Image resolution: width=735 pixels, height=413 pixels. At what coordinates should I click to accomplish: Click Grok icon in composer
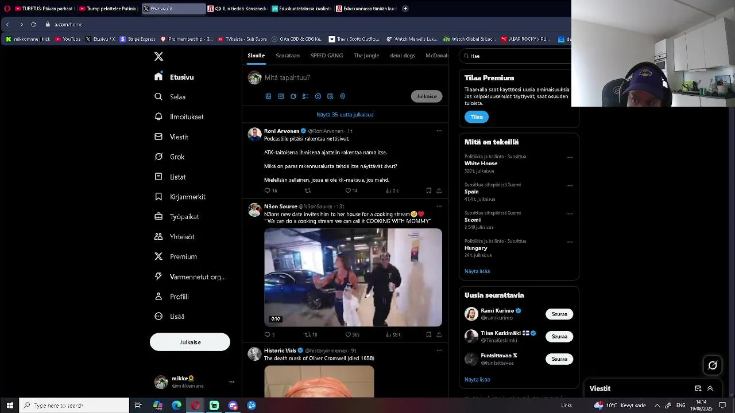coord(293,96)
